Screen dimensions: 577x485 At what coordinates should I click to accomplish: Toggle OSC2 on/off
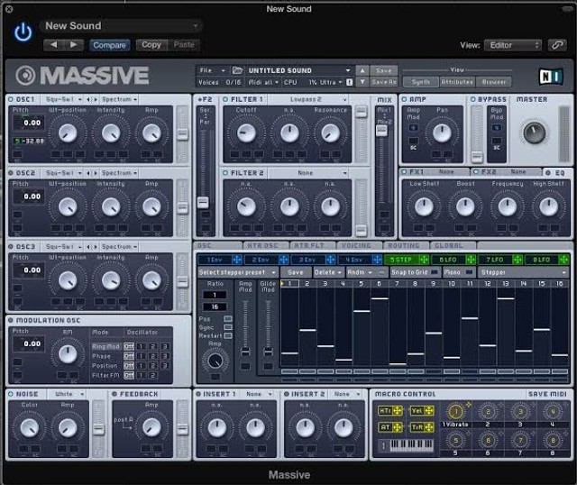pos(11,173)
